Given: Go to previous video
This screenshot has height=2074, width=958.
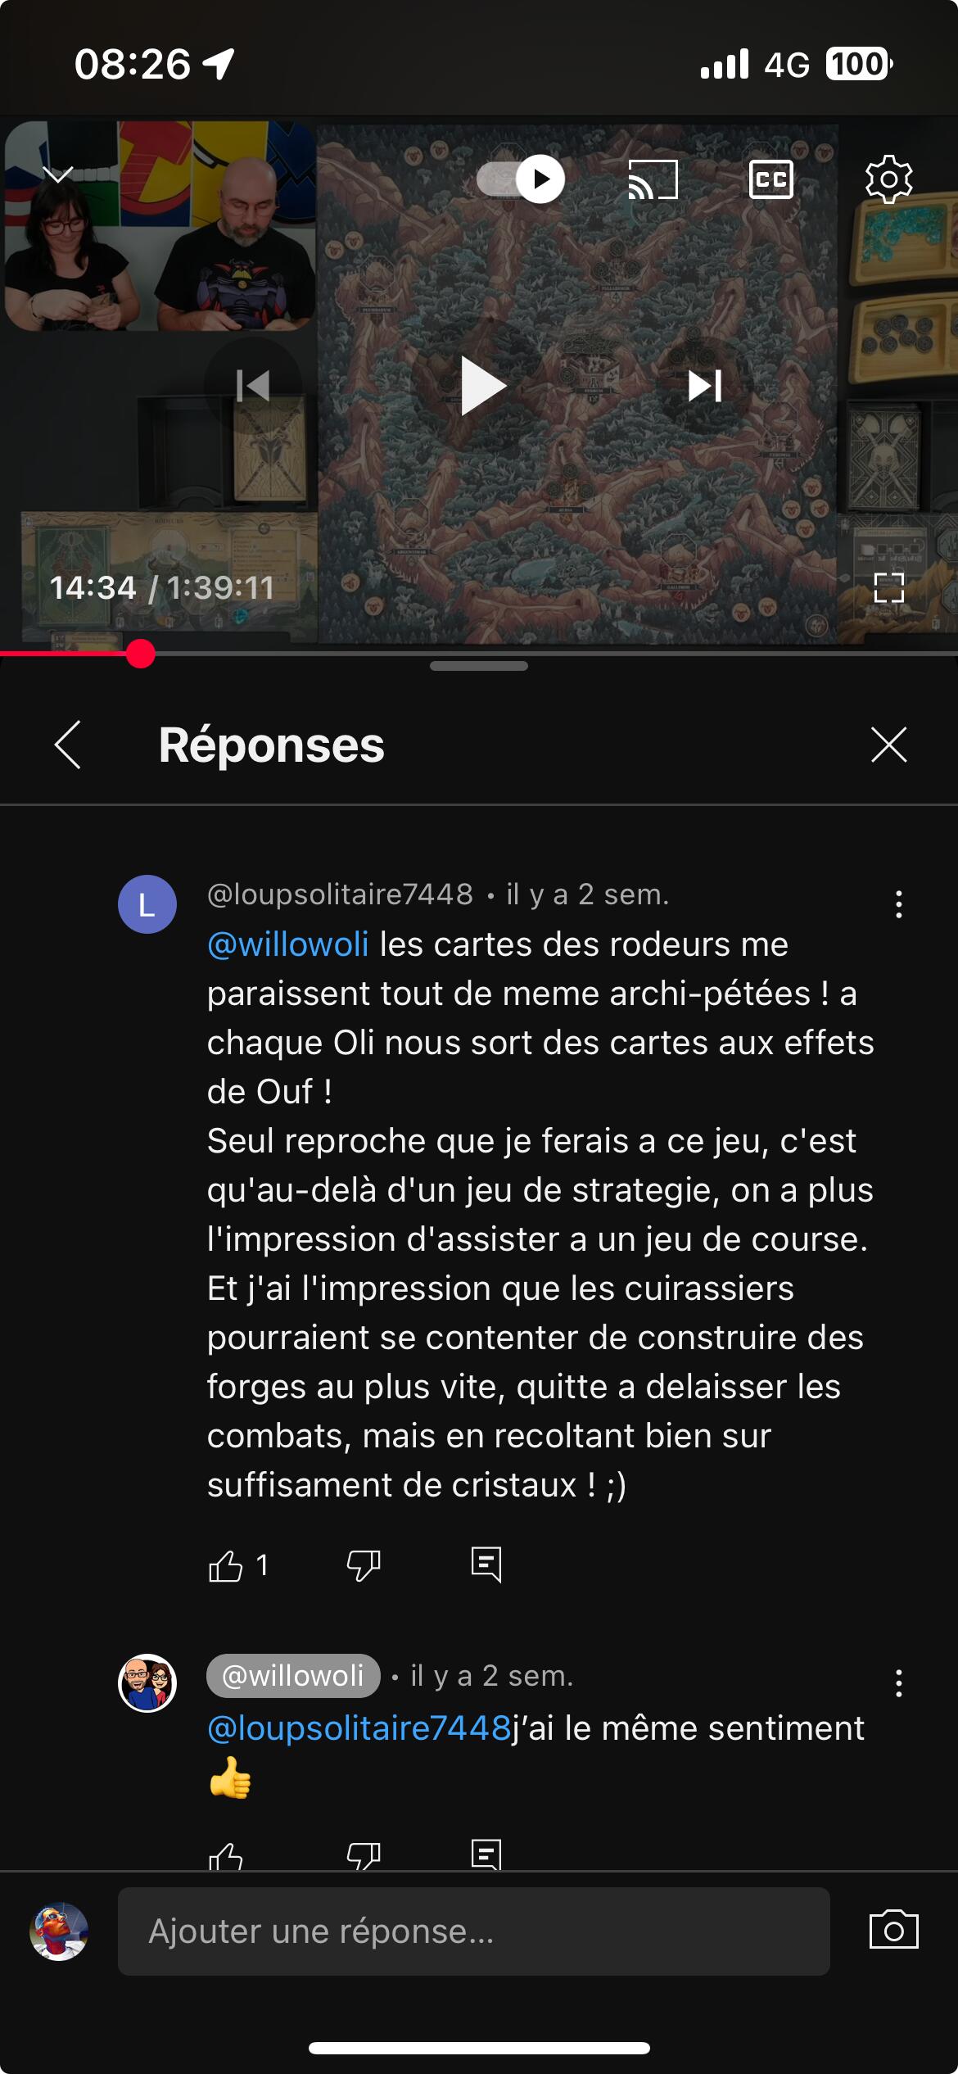Looking at the screenshot, I should tap(253, 386).
